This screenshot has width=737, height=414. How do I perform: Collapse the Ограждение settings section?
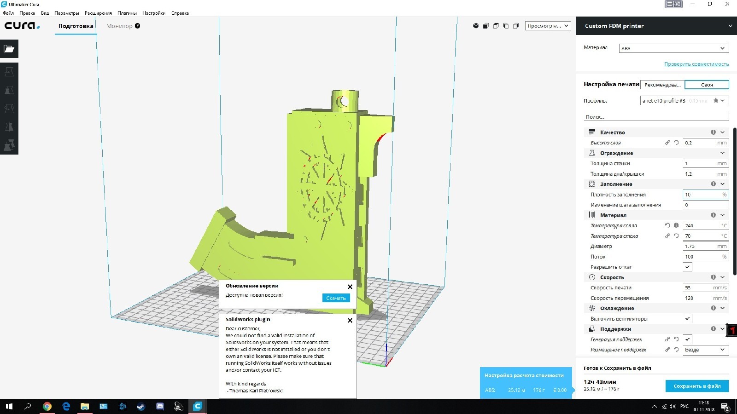722,153
